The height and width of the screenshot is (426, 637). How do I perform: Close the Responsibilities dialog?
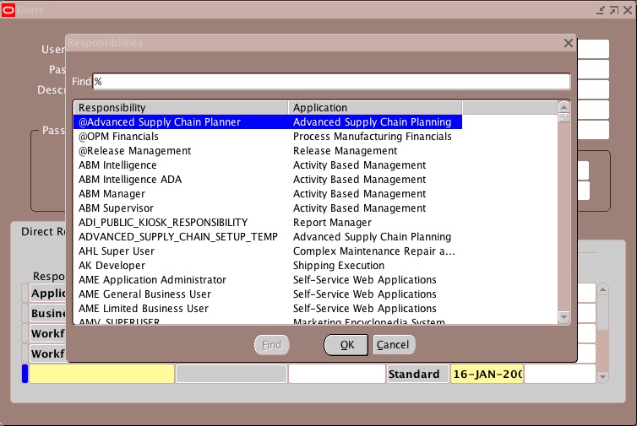coord(569,43)
